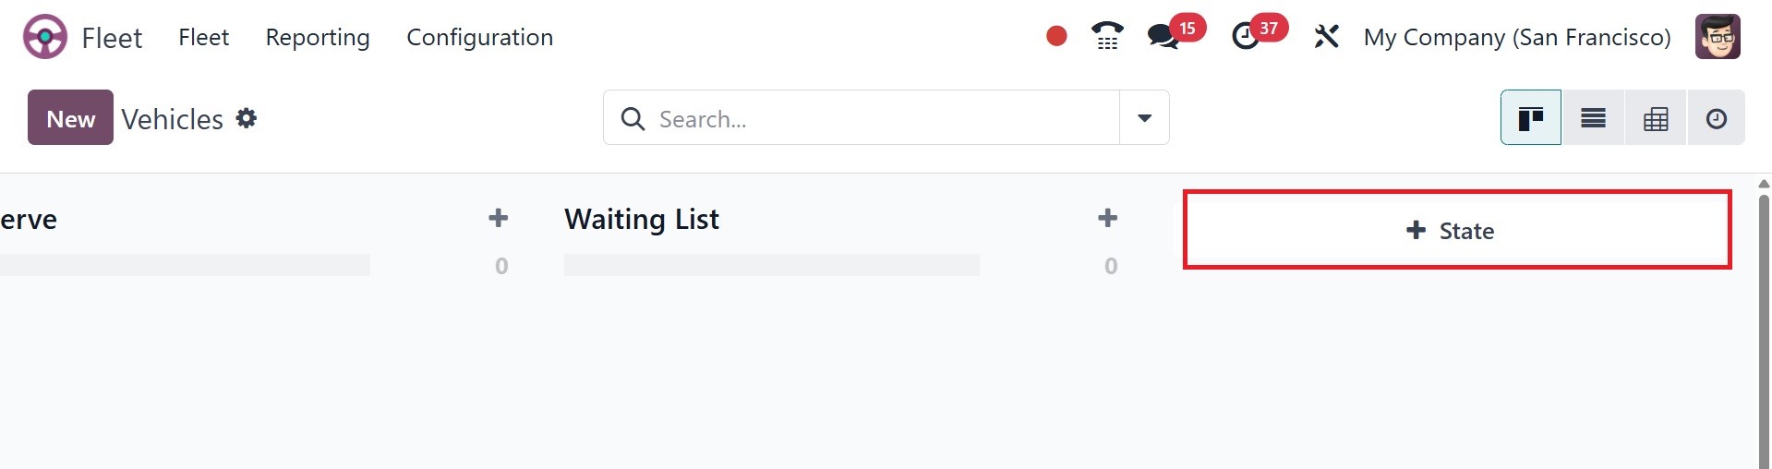Open the activities clock icon

[x=1246, y=37]
